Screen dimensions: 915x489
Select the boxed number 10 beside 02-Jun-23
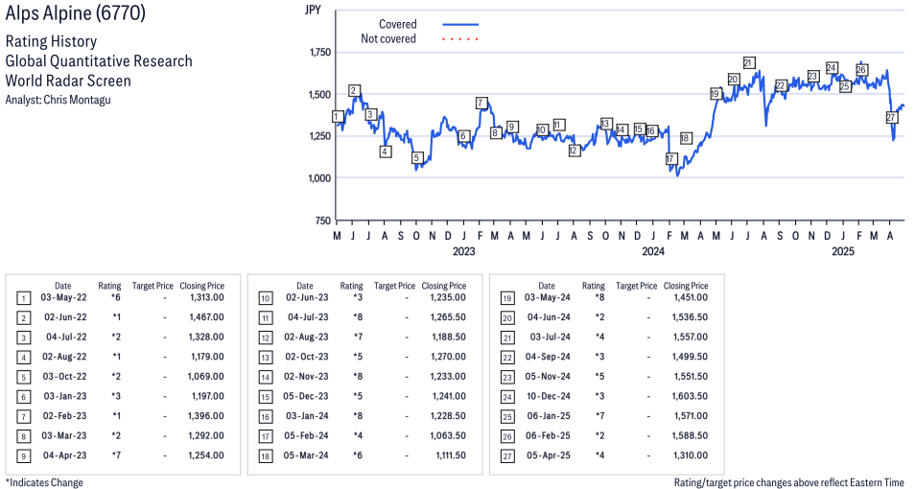(266, 299)
